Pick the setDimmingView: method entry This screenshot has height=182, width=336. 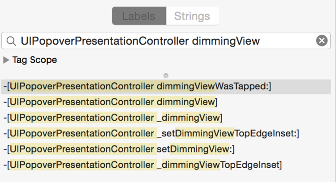(166, 149)
